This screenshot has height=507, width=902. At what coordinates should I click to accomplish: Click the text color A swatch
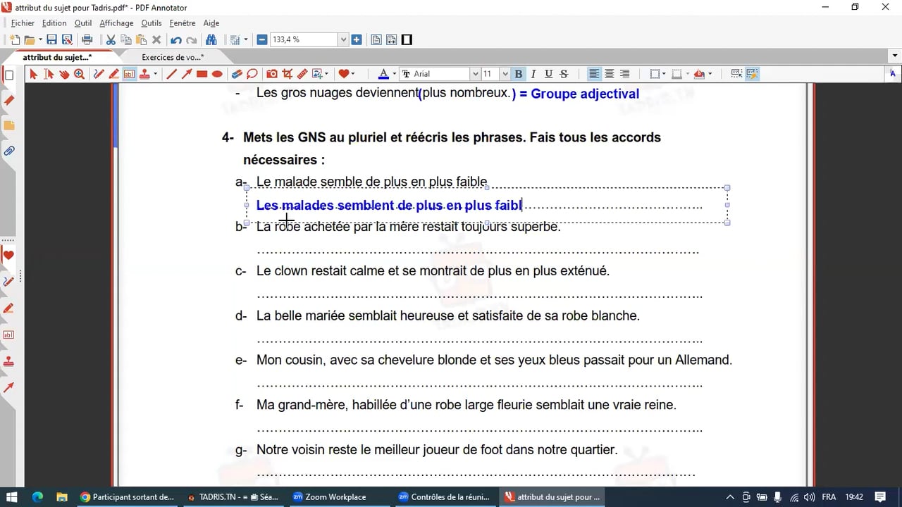383,74
